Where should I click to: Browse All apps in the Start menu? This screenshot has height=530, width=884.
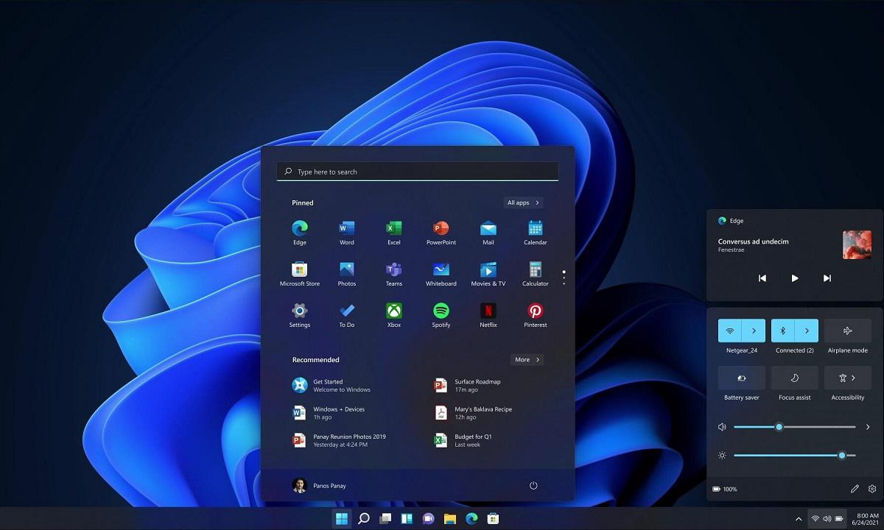coord(523,202)
